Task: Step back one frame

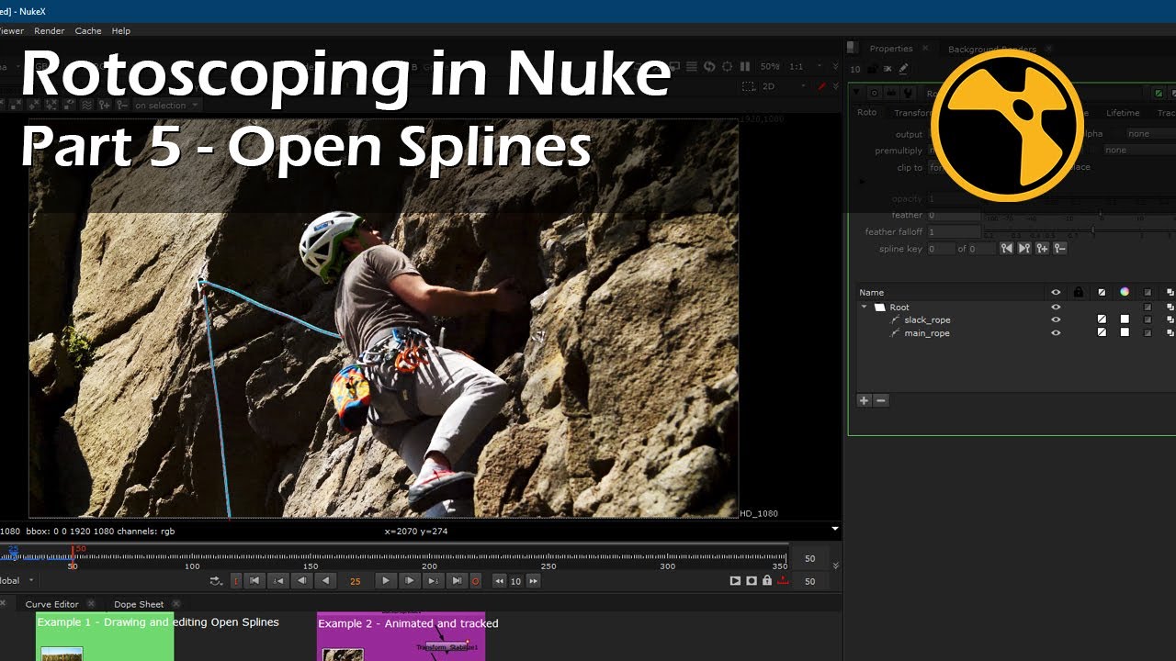Action: (x=301, y=581)
